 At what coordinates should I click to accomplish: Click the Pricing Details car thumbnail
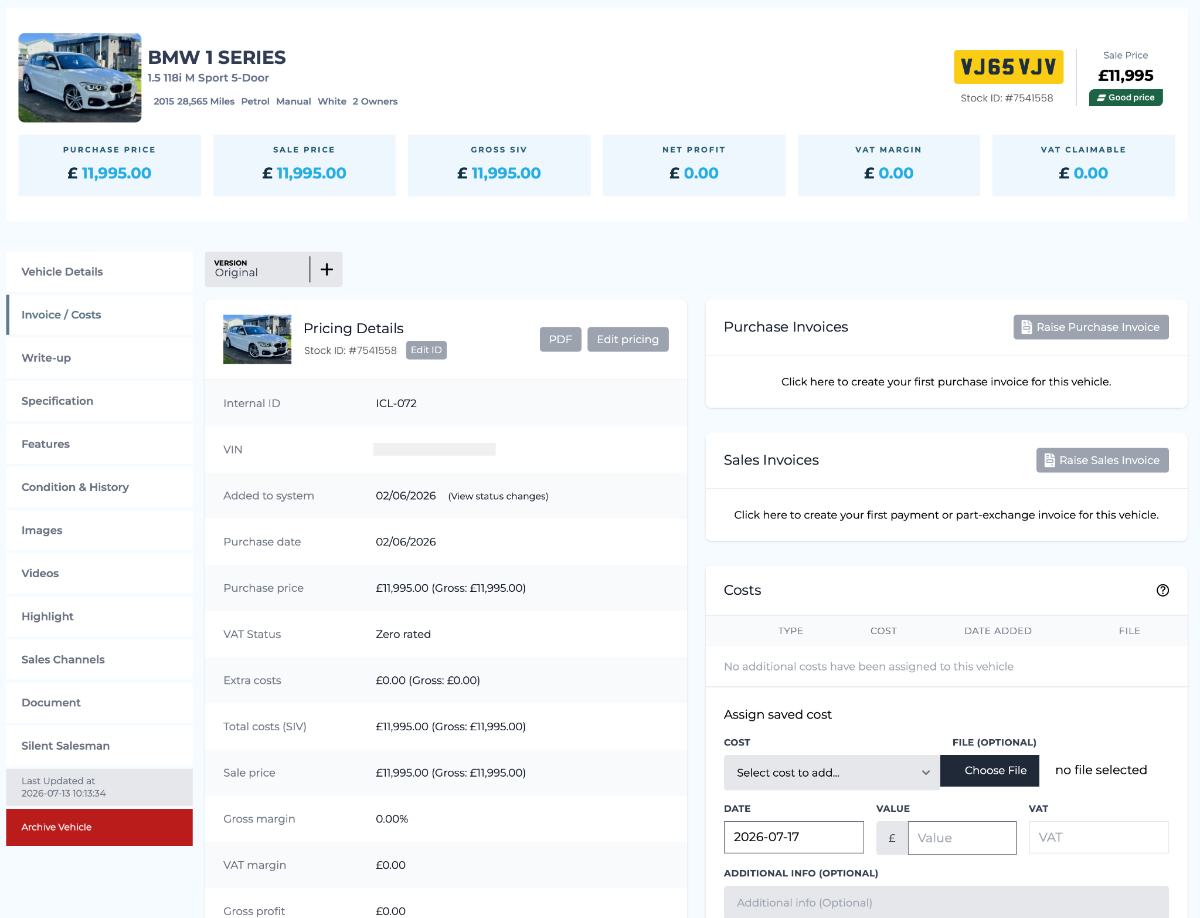[x=257, y=339]
